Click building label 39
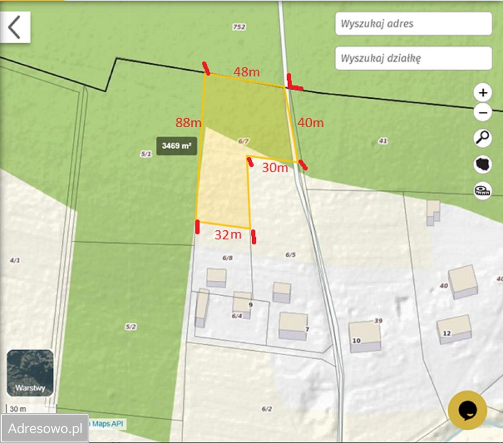The width and height of the screenshot is (503, 443). (x=378, y=321)
